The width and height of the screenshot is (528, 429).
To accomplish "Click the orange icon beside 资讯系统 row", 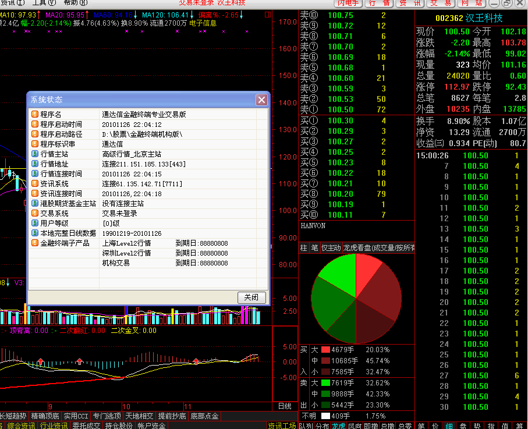I will [35, 183].
